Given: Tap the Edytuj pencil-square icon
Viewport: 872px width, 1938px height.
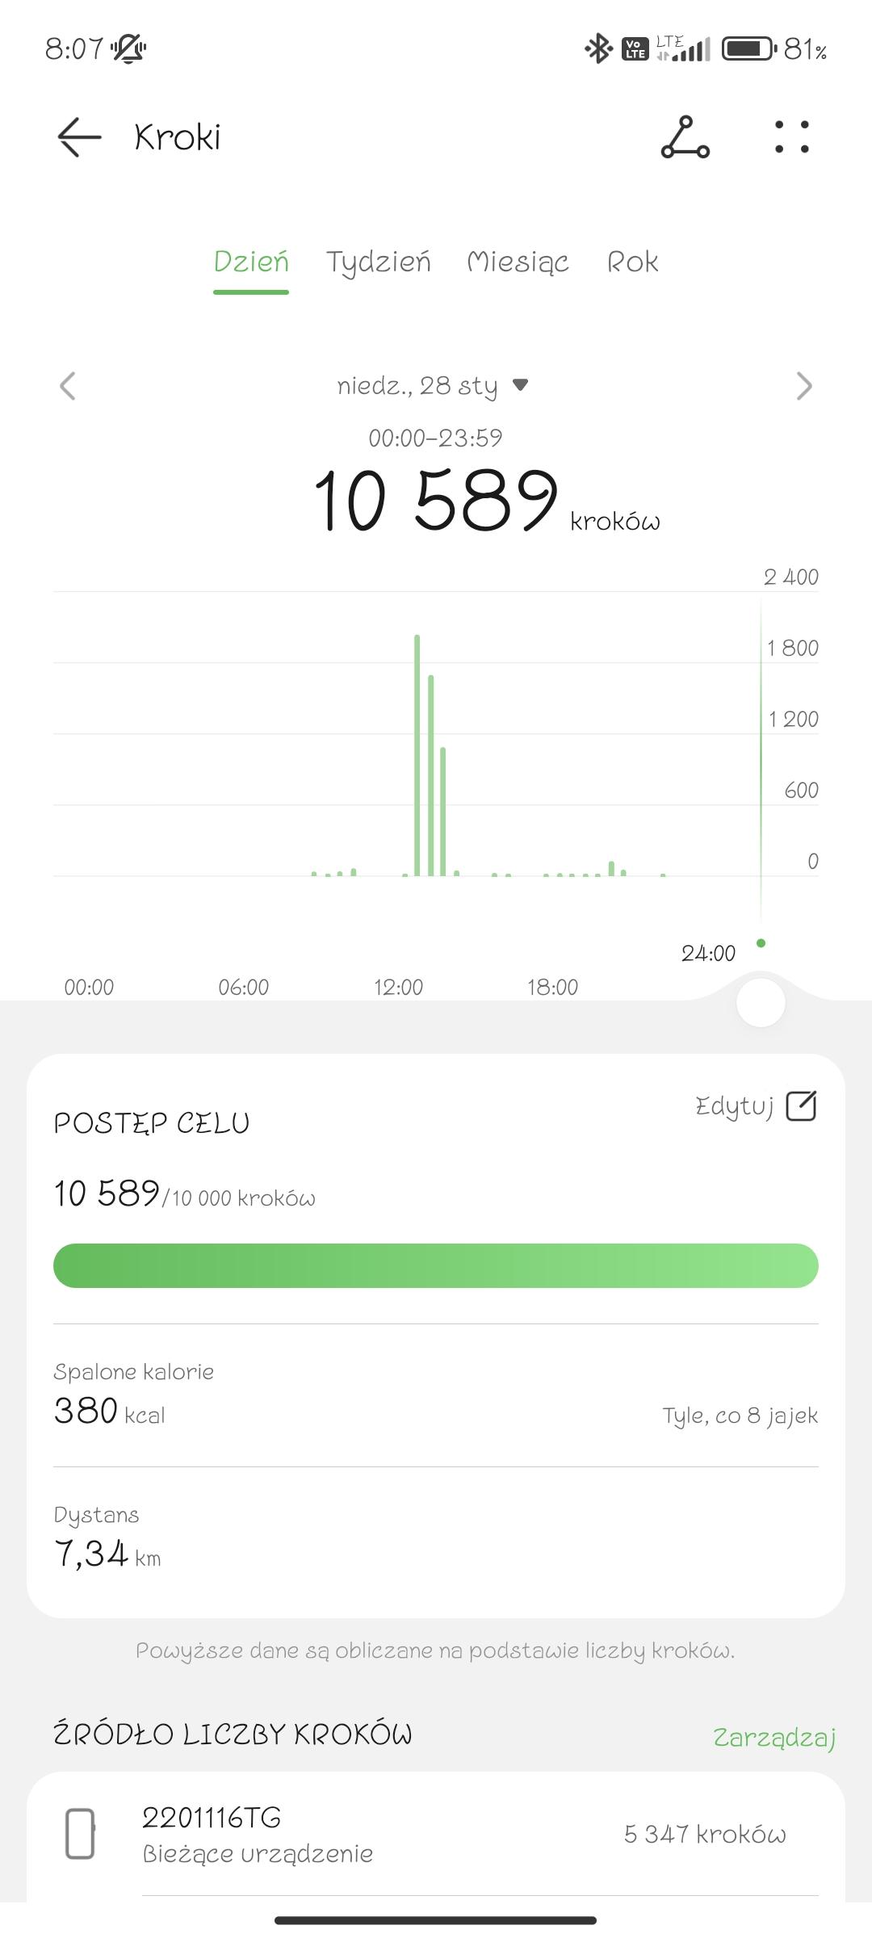Looking at the screenshot, I should (801, 1105).
